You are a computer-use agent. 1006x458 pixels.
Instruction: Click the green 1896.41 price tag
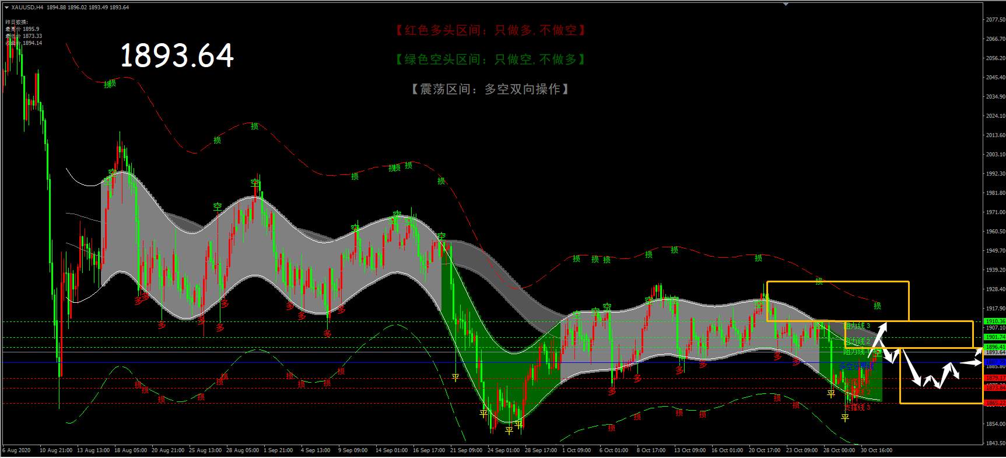click(x=995, y=347)
